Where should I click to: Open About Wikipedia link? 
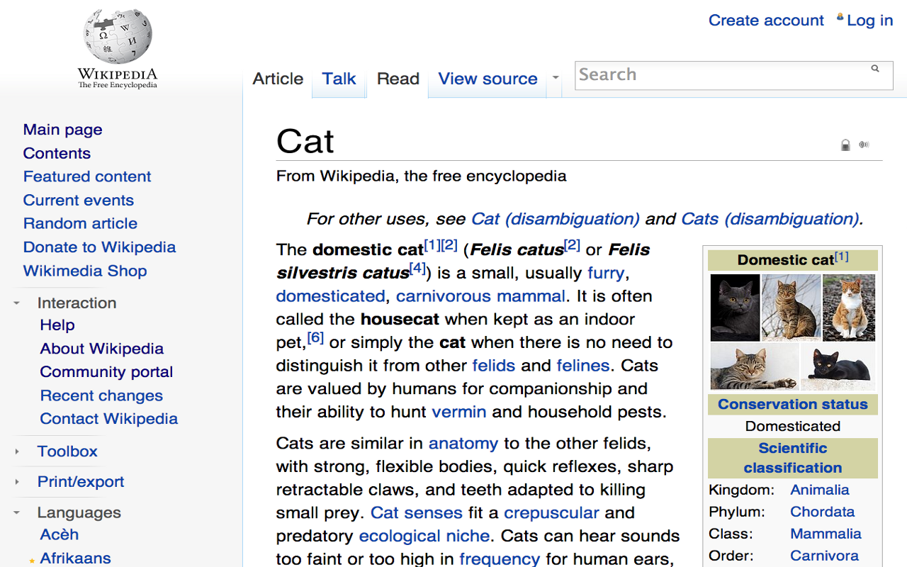tap(101, 349)
